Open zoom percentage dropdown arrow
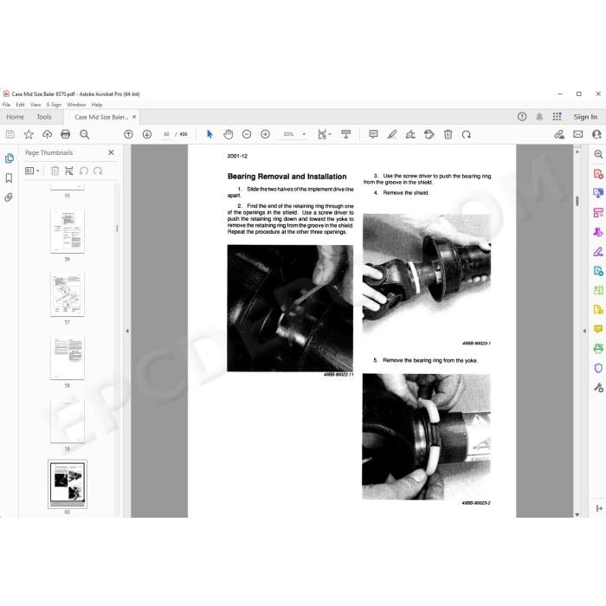The image size is (606, 606). (304, 134)
